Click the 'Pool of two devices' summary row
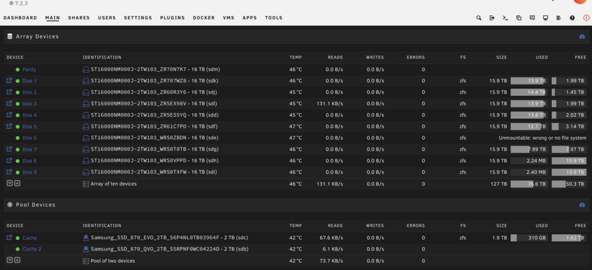 click(x=296, y=261)
